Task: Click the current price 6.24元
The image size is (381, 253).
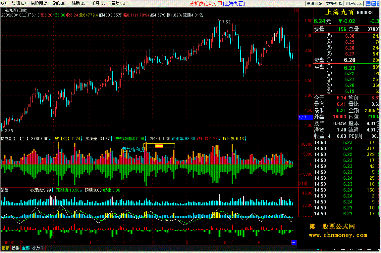Action: [322, 21]
